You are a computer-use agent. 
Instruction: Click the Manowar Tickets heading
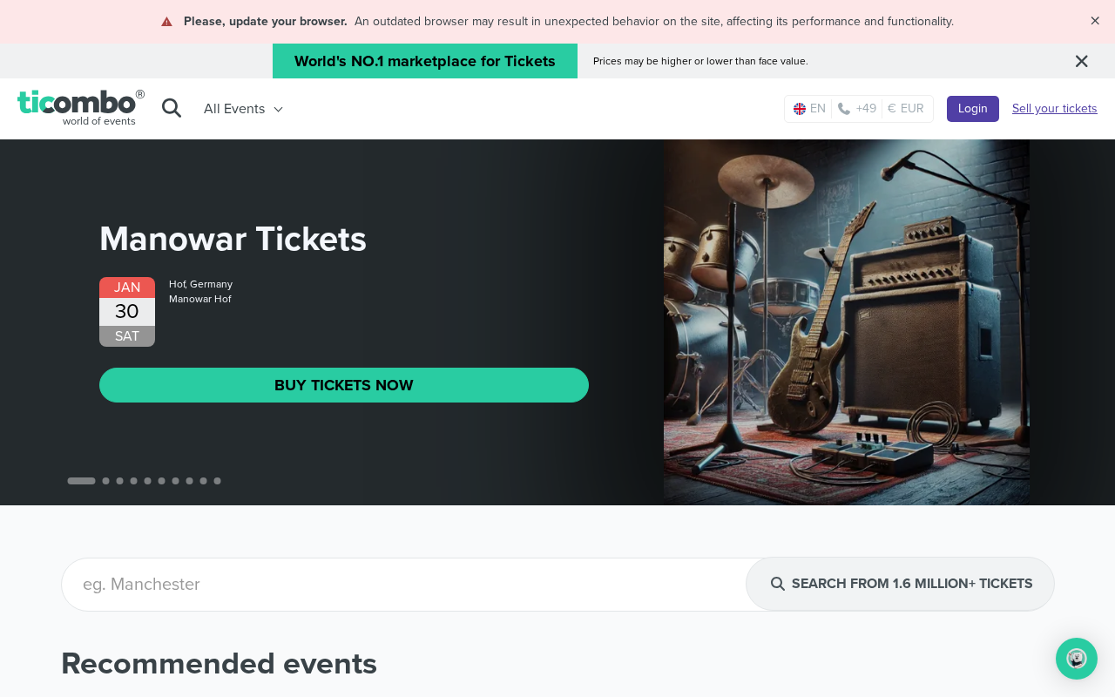click(x=233, y=239)
